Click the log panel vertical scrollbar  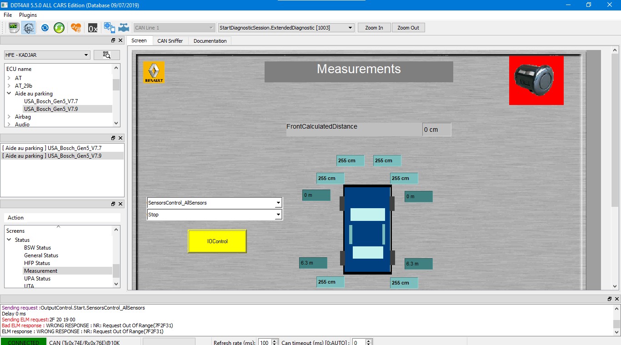pos(616,320)
